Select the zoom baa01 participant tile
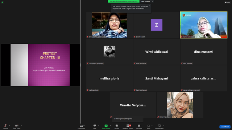Viewport: 232px width, 130px height. pos(157,25)
